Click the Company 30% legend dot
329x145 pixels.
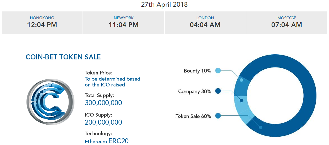[218, 91]
